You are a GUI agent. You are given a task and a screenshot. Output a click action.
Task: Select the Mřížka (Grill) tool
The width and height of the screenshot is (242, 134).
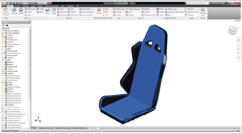pyautogui.click(x=160, y=9)
